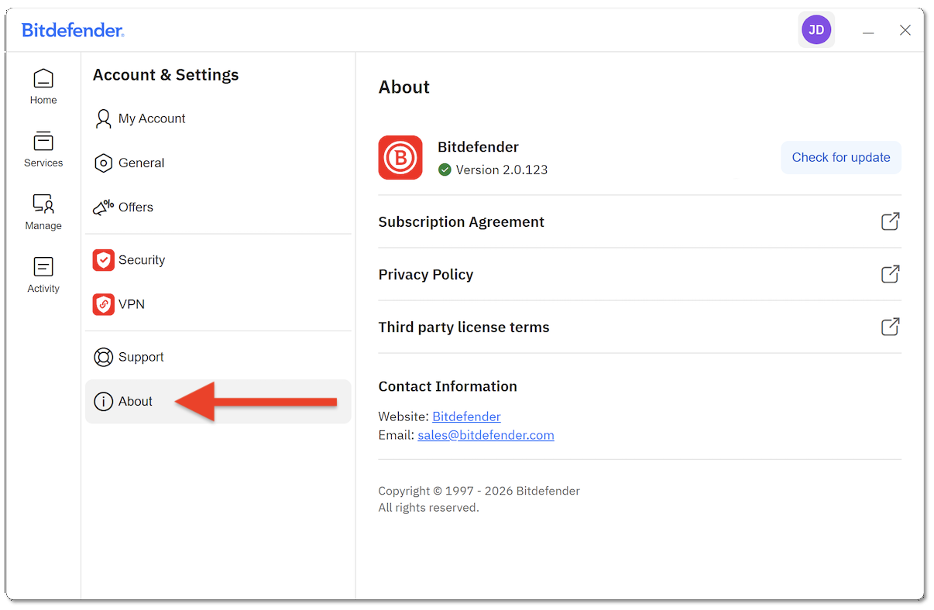
Task: Open the Bitdefender website link
Action: pos(466,416)
